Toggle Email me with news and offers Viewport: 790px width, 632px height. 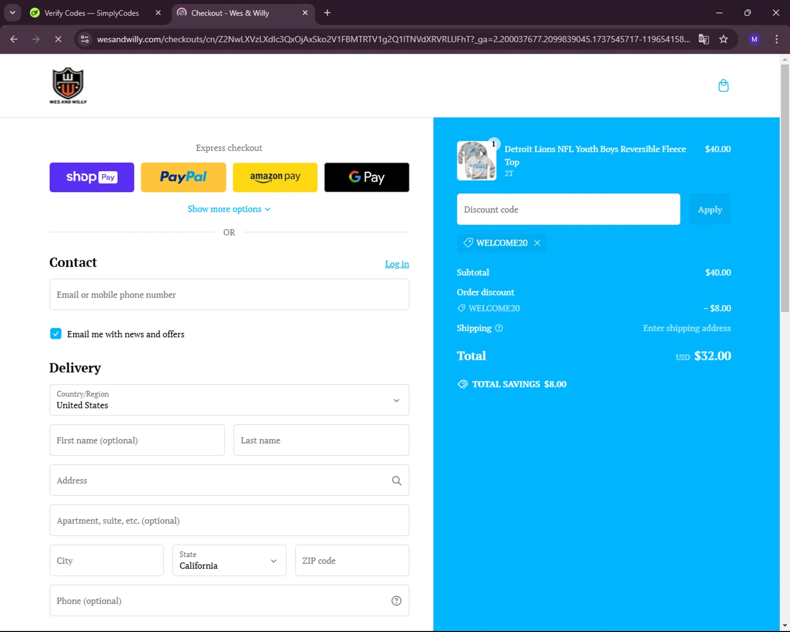[x=56, y=333]
